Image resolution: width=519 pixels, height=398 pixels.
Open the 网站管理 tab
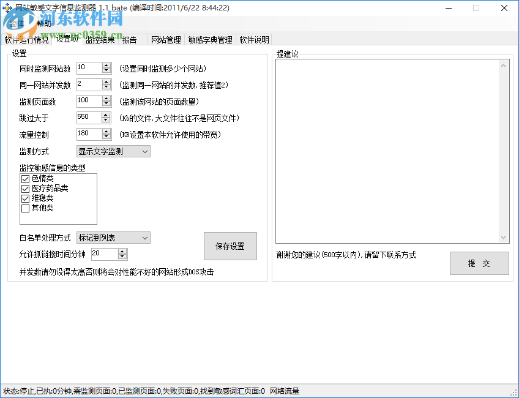point(165,39)
